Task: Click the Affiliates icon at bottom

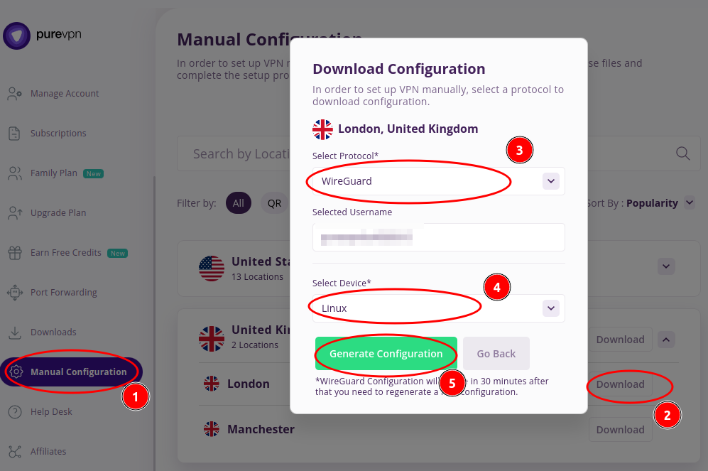Action: [15, 451]
